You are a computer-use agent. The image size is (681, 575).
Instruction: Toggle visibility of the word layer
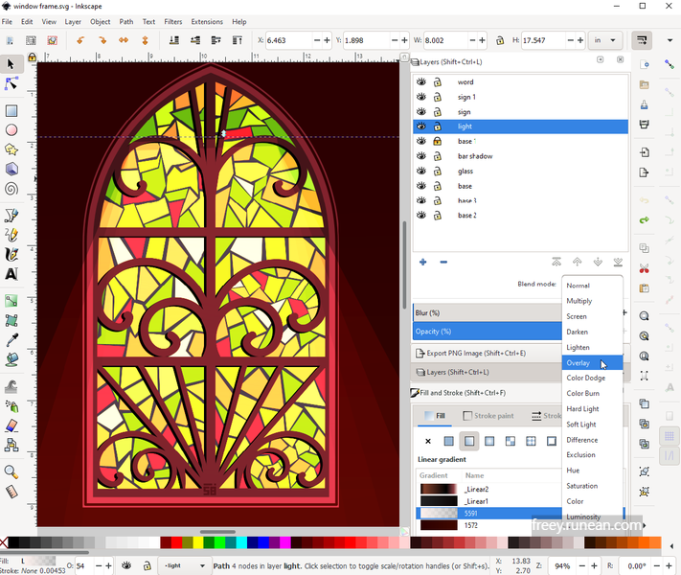point(421,81)
